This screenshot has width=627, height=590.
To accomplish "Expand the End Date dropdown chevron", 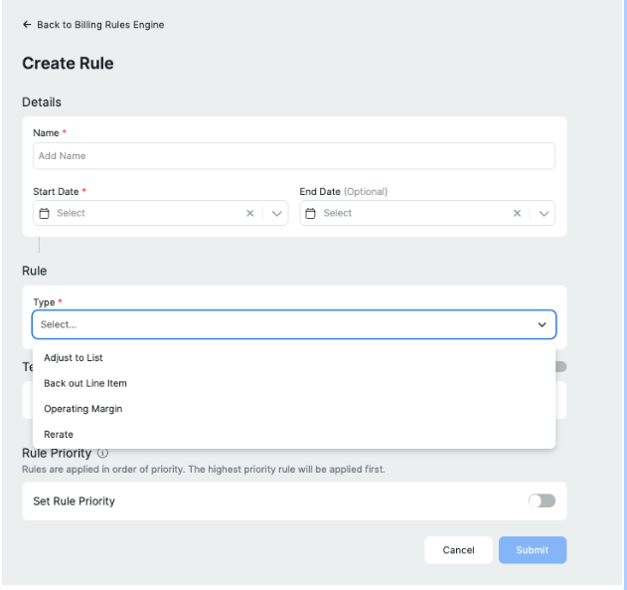I will pos(544,213).
